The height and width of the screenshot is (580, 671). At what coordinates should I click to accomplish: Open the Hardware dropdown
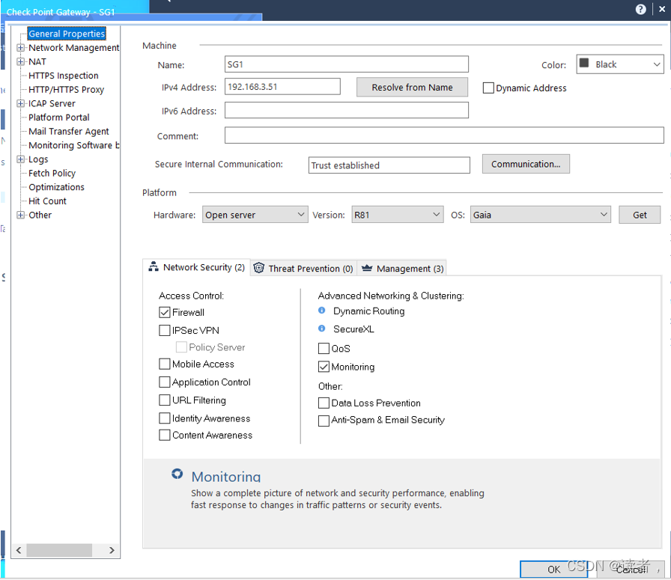255,214
